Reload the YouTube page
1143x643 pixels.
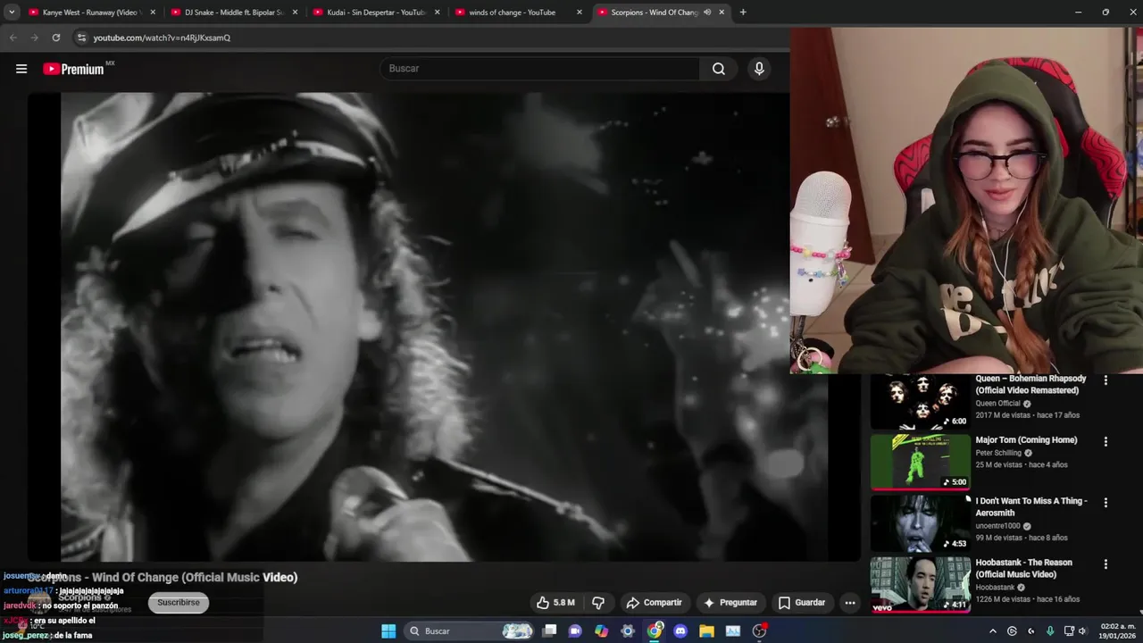click(55, 38)
